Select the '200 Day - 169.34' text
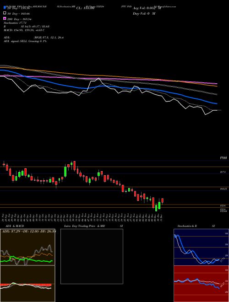 pyautogui.click(x=19, y=19)
